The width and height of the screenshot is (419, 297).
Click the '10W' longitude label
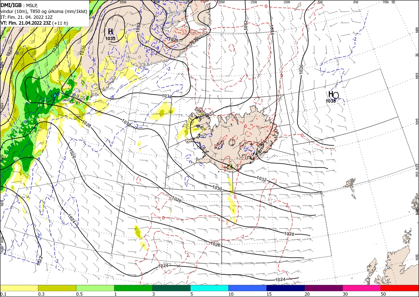click(x=287, y=2)
